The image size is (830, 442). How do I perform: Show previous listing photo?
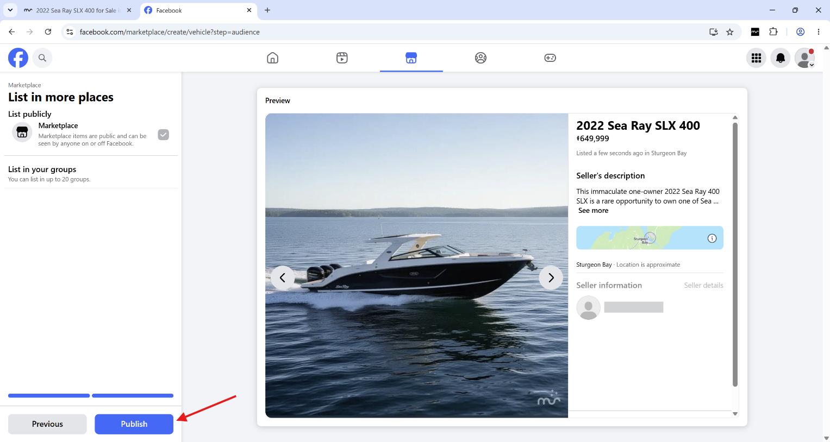283,277
